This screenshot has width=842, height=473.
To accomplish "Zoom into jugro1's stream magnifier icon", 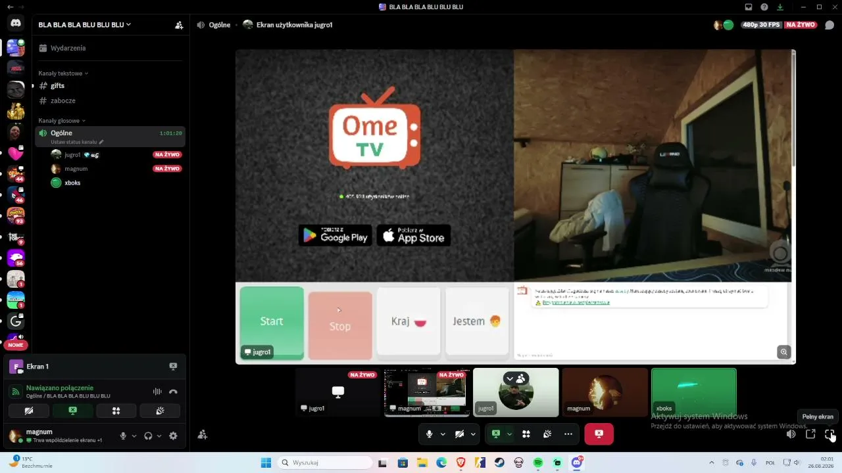I will coord(783,352).
